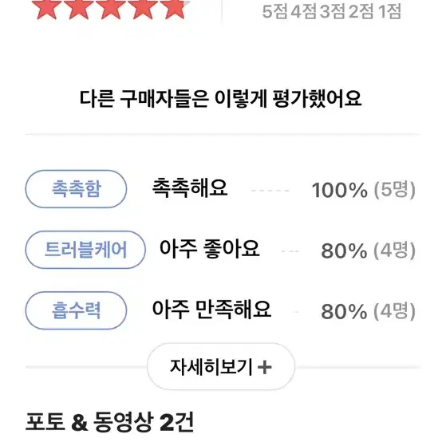Open the 포토 & 동영상 2건 section

109,422
